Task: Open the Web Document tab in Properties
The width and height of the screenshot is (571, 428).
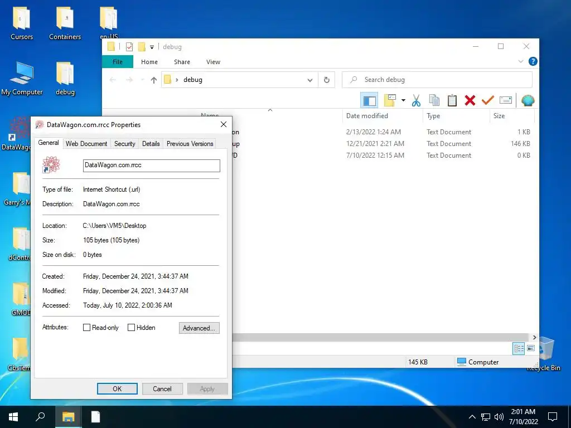Action: [x=86, y=144]
